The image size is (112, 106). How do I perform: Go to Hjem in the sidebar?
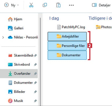pyautogui.click(x=15, y=19)
